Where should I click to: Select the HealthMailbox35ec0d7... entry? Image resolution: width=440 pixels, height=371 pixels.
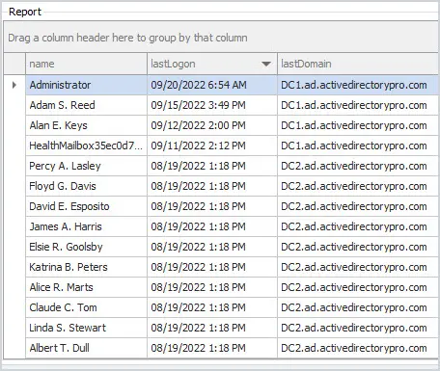click(86, 146)
